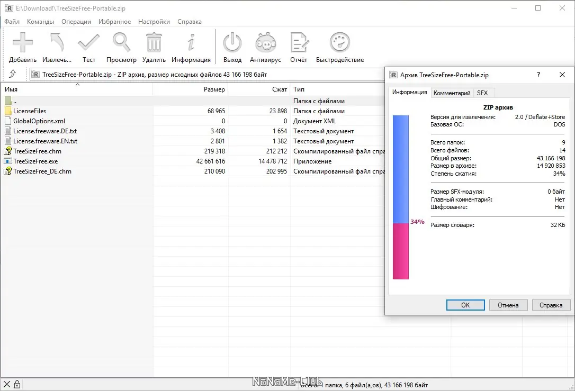Switch to the Комментарий tab
The width and height of the screenshot is (575, 391).
452,93
